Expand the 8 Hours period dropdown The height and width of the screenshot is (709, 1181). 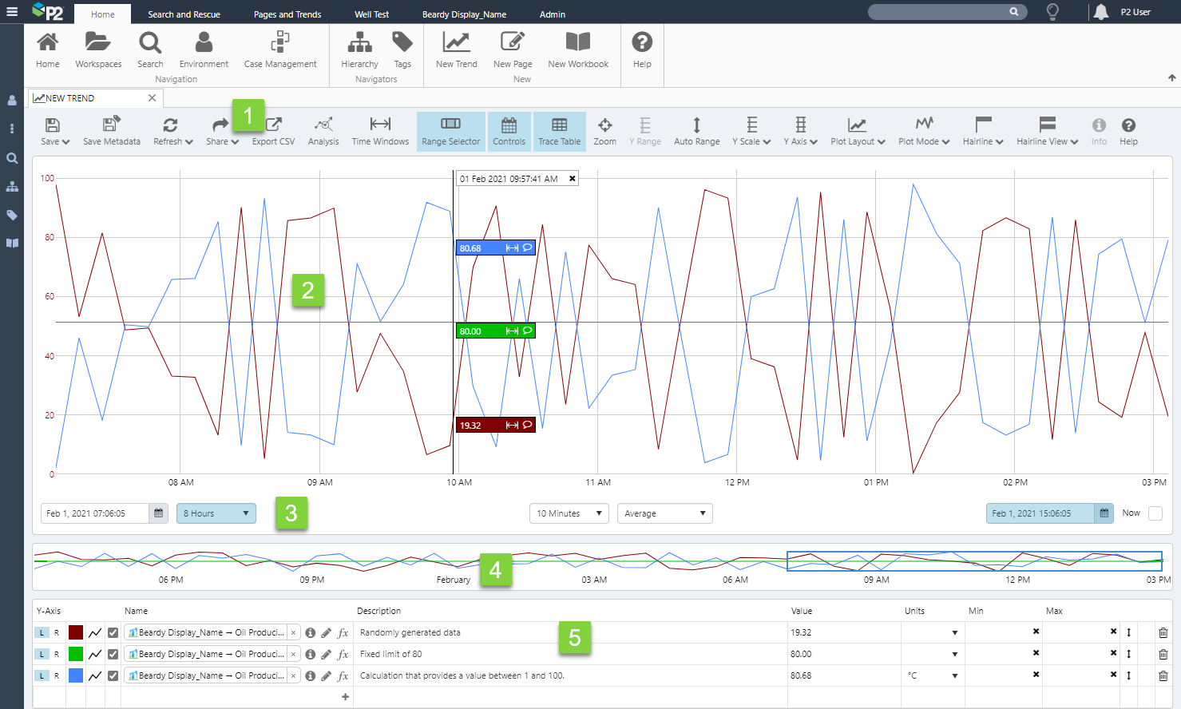216,513
